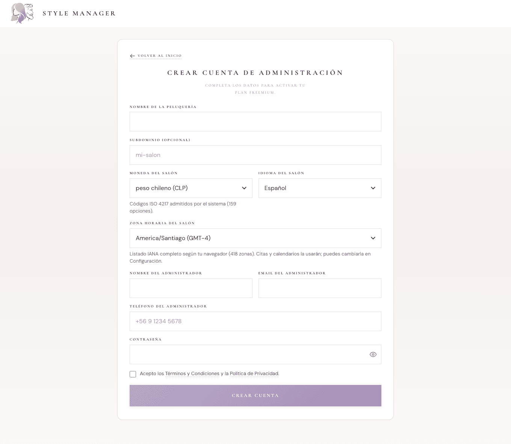The height and width of the screenshot is (444, 511).
Task: Click the Style Manager header title text
Action: click(79, 14)
